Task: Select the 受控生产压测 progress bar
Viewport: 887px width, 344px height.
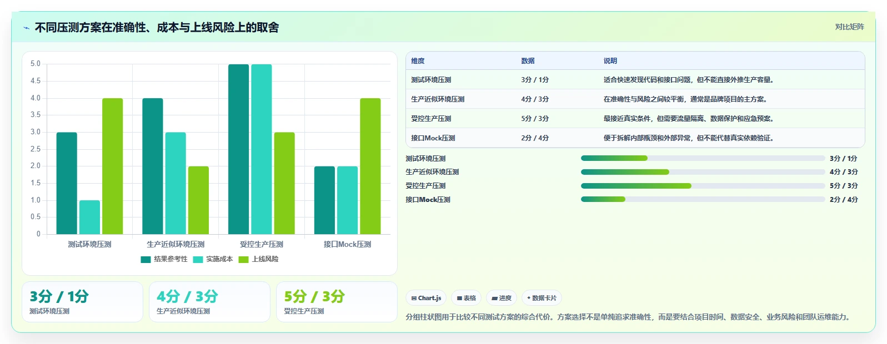Action: click(703, 186)
